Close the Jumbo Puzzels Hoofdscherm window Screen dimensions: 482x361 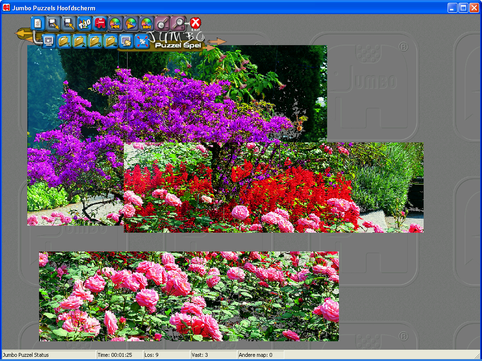(474, 8)
